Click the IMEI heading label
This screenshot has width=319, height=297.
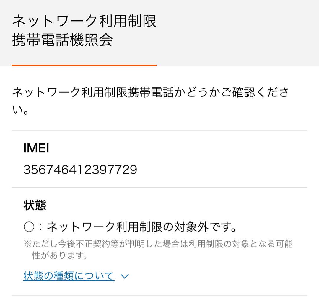pyautogui.click(x=36, y=148)
